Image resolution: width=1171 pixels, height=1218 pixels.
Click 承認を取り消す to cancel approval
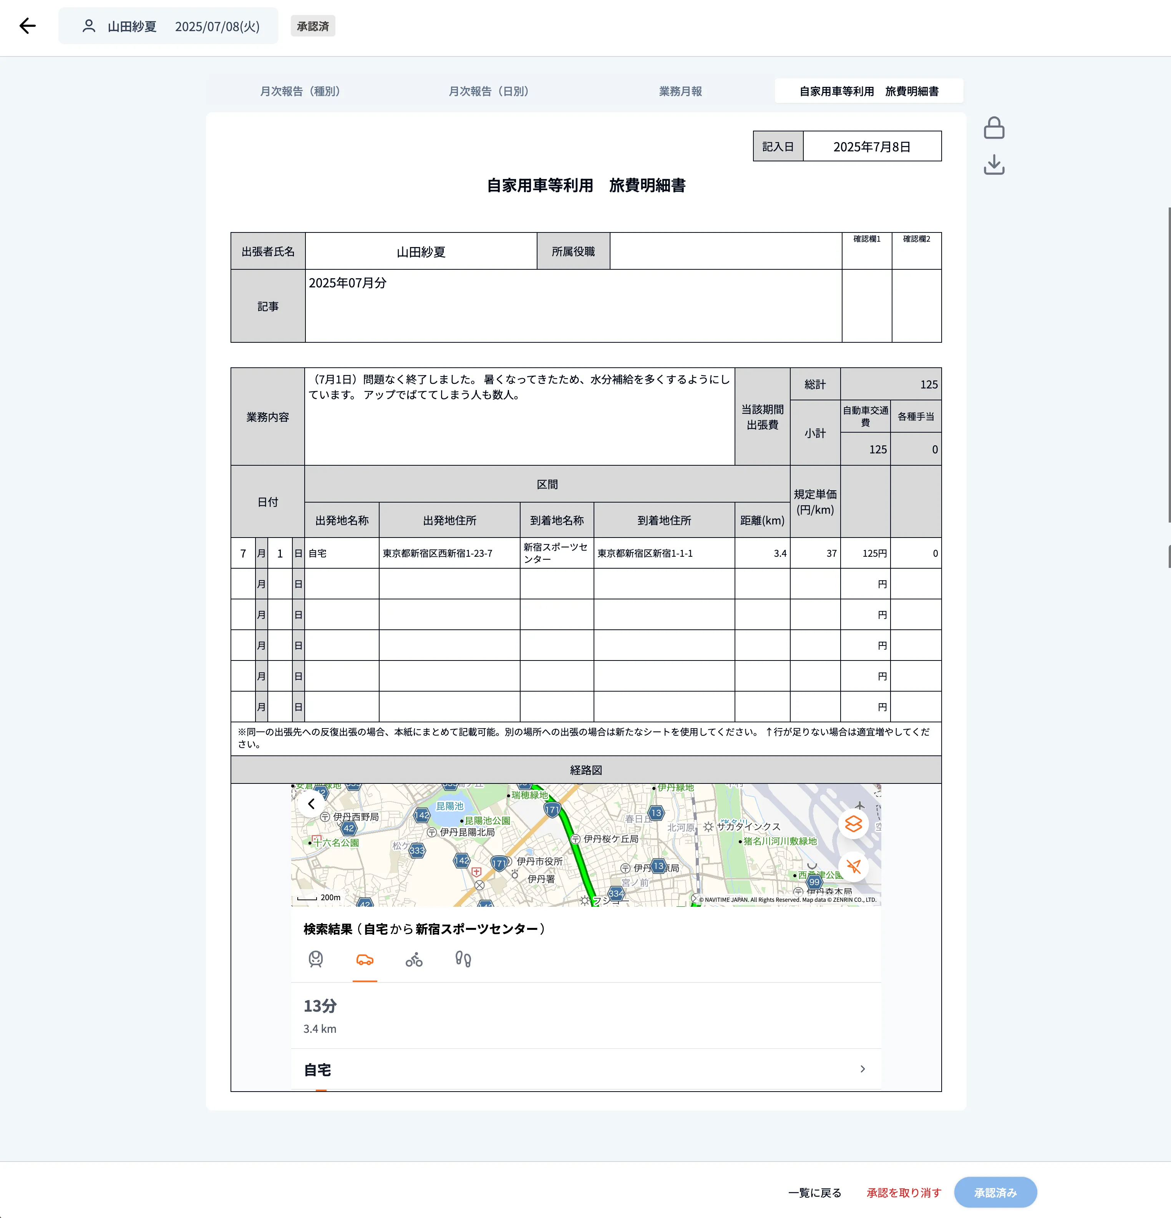(904, 1193)
